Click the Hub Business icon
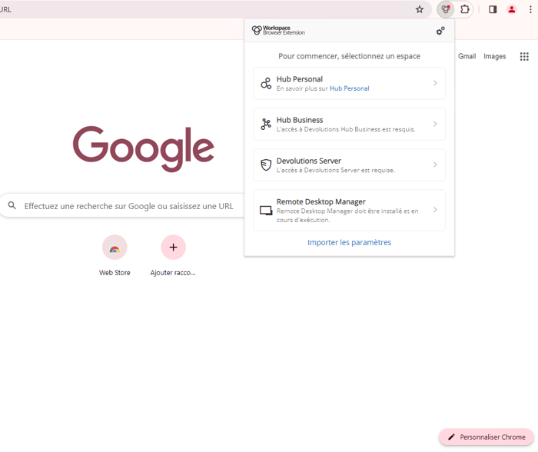Image resolution: width=538 pixels, height=452 pixels. point(266,124)
